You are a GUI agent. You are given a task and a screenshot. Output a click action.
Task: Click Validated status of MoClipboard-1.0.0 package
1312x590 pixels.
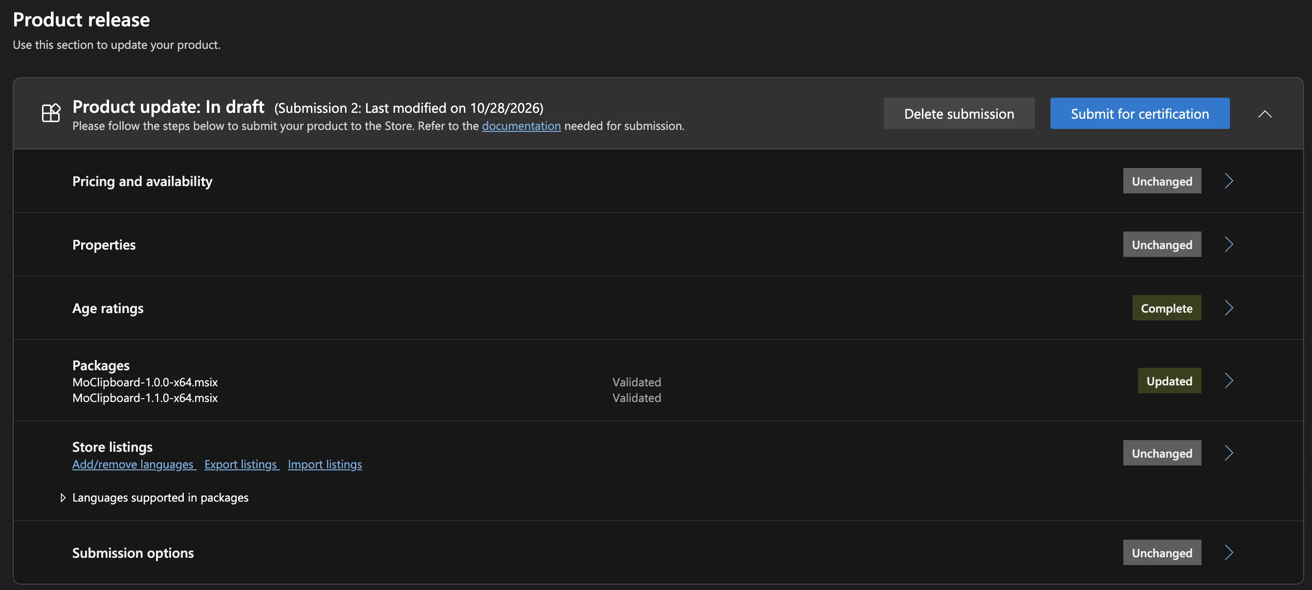636,382
